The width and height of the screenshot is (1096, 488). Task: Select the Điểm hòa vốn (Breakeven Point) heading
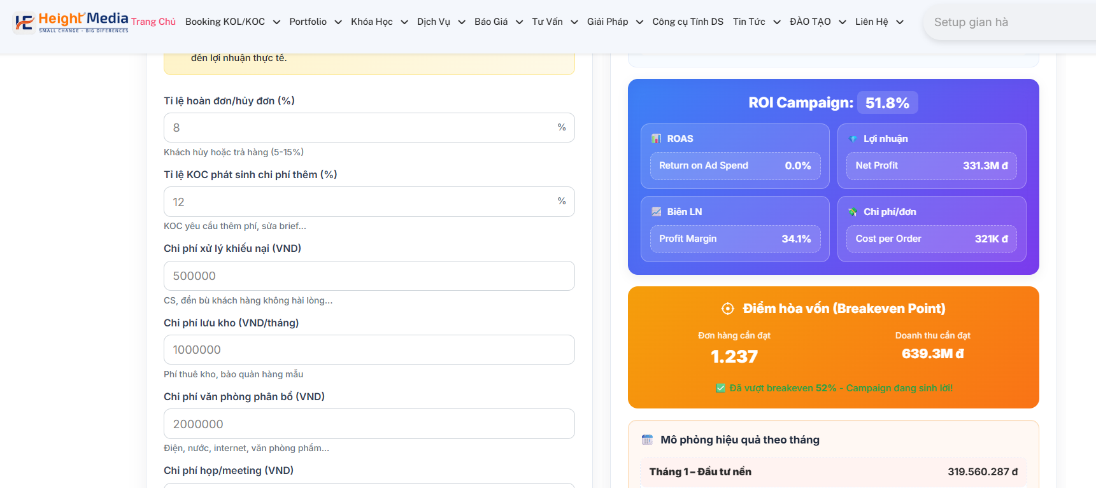[844, 309]
